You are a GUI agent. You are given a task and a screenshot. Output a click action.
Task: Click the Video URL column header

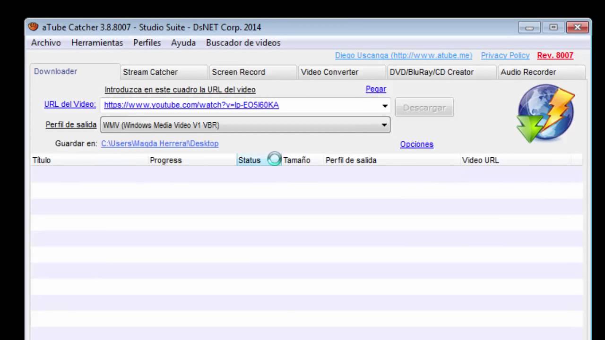515,160
